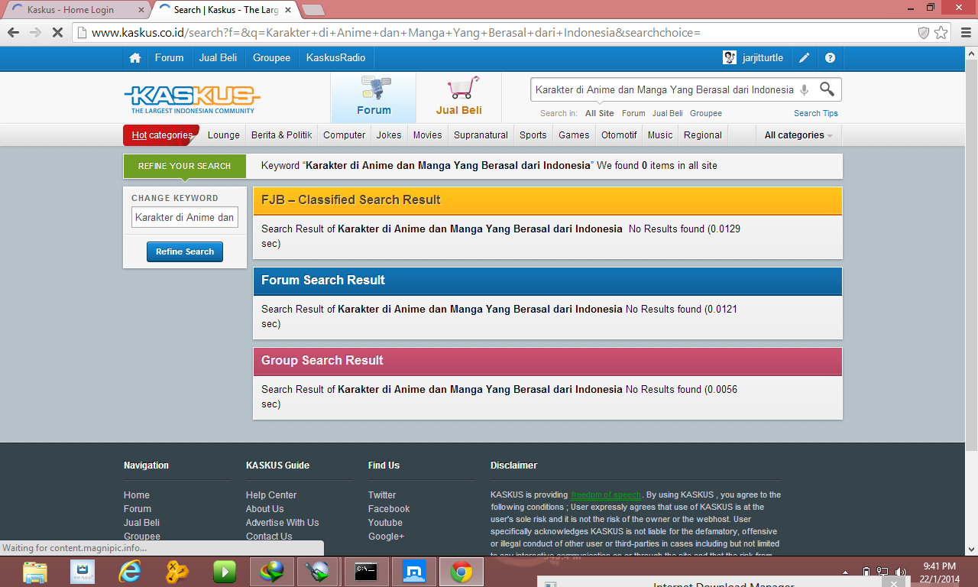Screen dimensions: 978x587
Task: Open the Twitter footer link
Action: point(382,495)
